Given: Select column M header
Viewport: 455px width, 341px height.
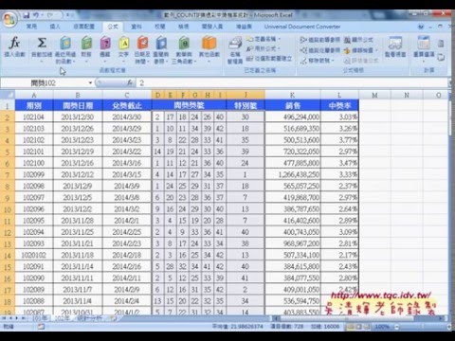Looking at the screenshot, I should (374, 95).
